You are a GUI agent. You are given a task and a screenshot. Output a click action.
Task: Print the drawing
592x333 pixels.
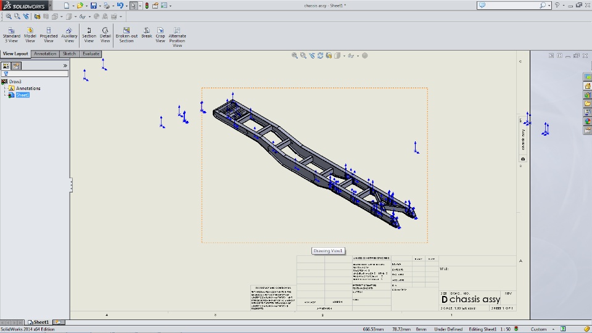(107, 6)
